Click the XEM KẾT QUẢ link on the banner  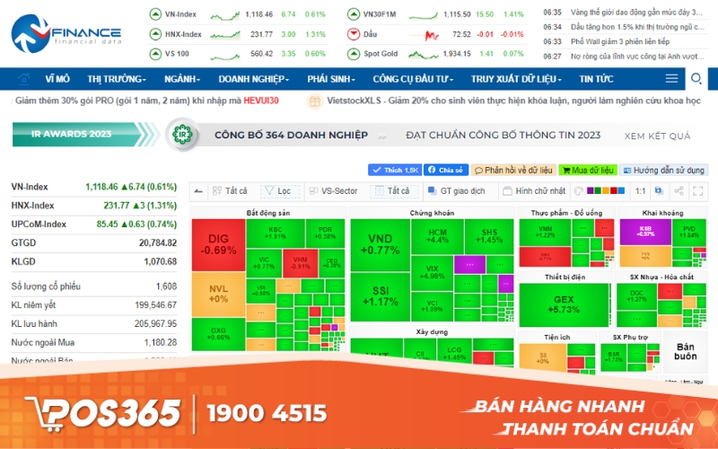(657, 136)
